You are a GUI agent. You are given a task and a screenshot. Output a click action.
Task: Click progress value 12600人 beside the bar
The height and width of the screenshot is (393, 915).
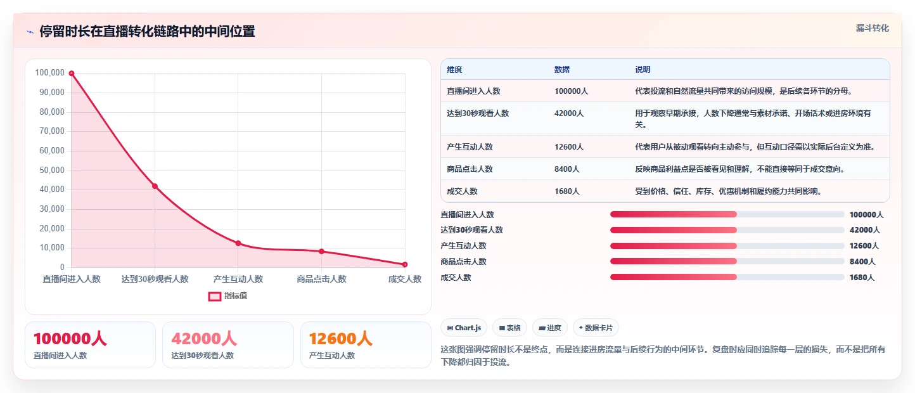864,246
